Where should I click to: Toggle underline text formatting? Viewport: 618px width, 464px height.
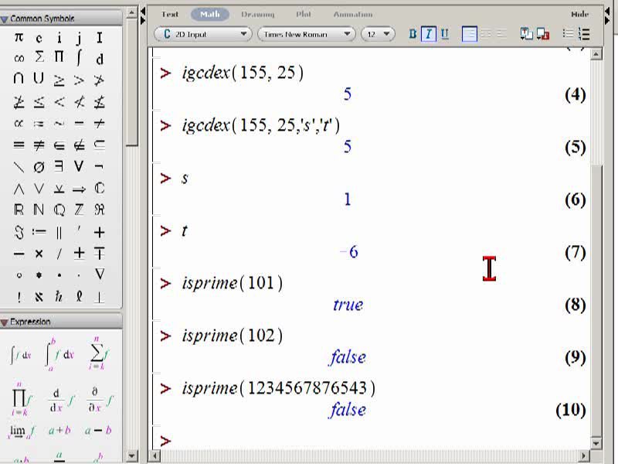pos(445,34)
